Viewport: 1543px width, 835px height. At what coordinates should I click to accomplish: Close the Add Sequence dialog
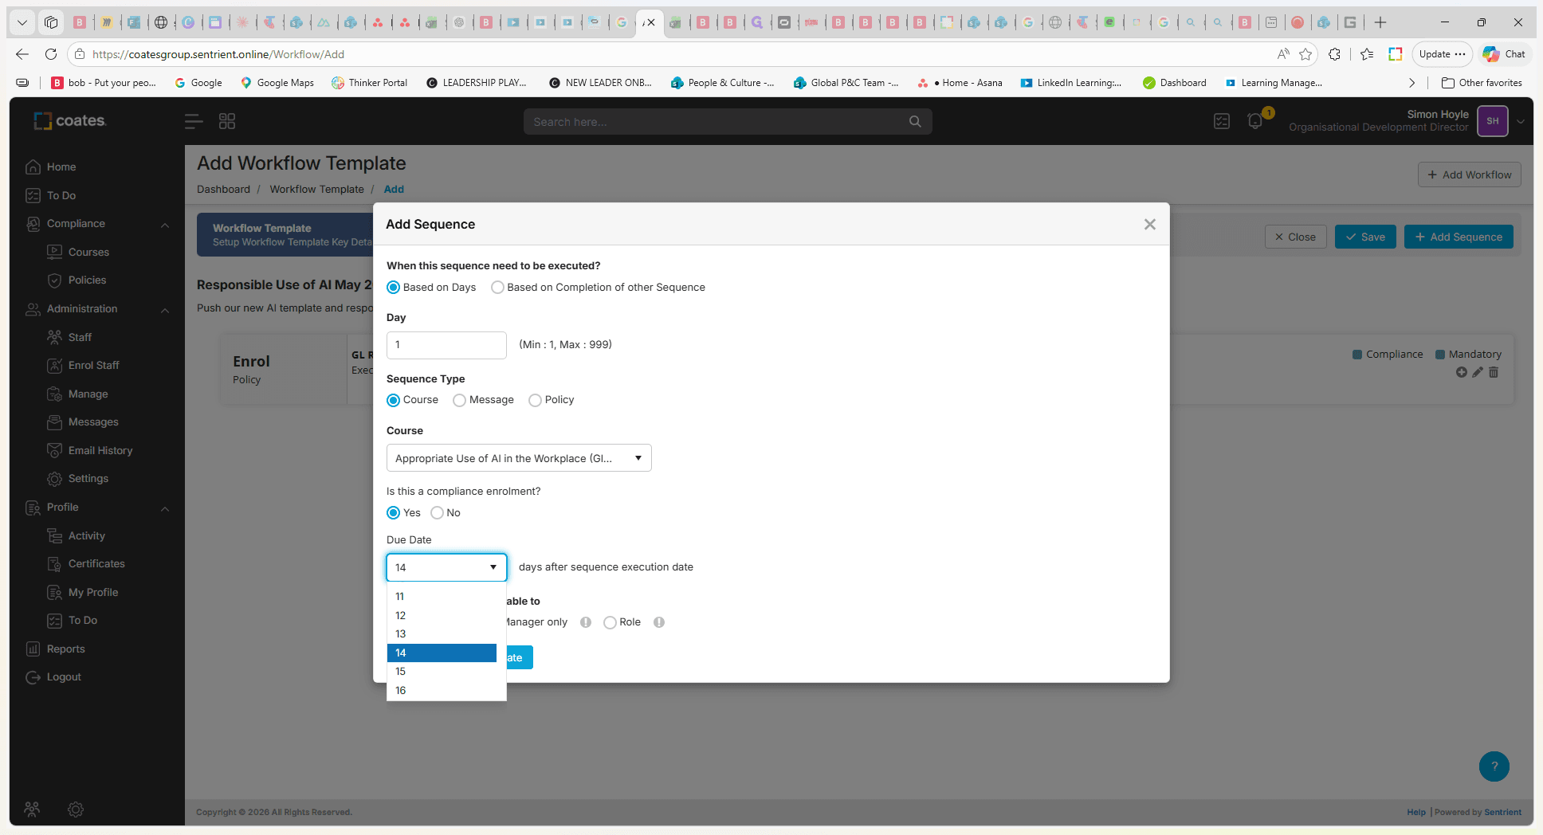[1149, 225]
